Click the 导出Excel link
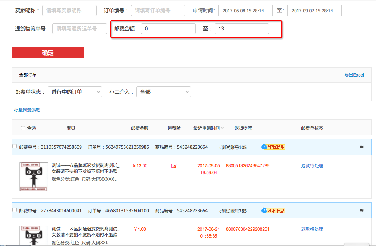Screen dimensions: 376x246 click(x=354, y=75)
